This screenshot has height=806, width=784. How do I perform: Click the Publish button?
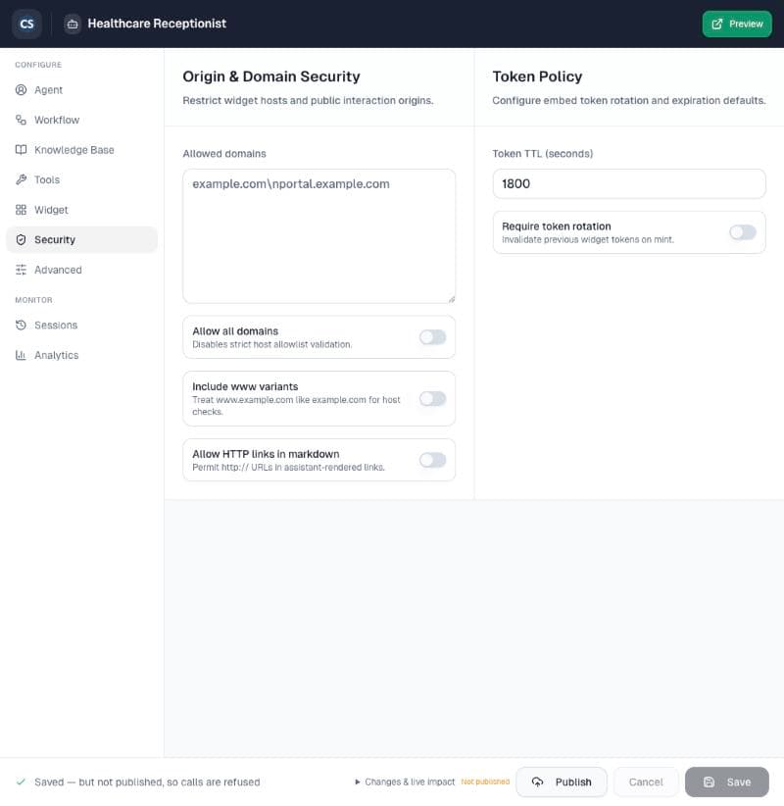[561, 781]
